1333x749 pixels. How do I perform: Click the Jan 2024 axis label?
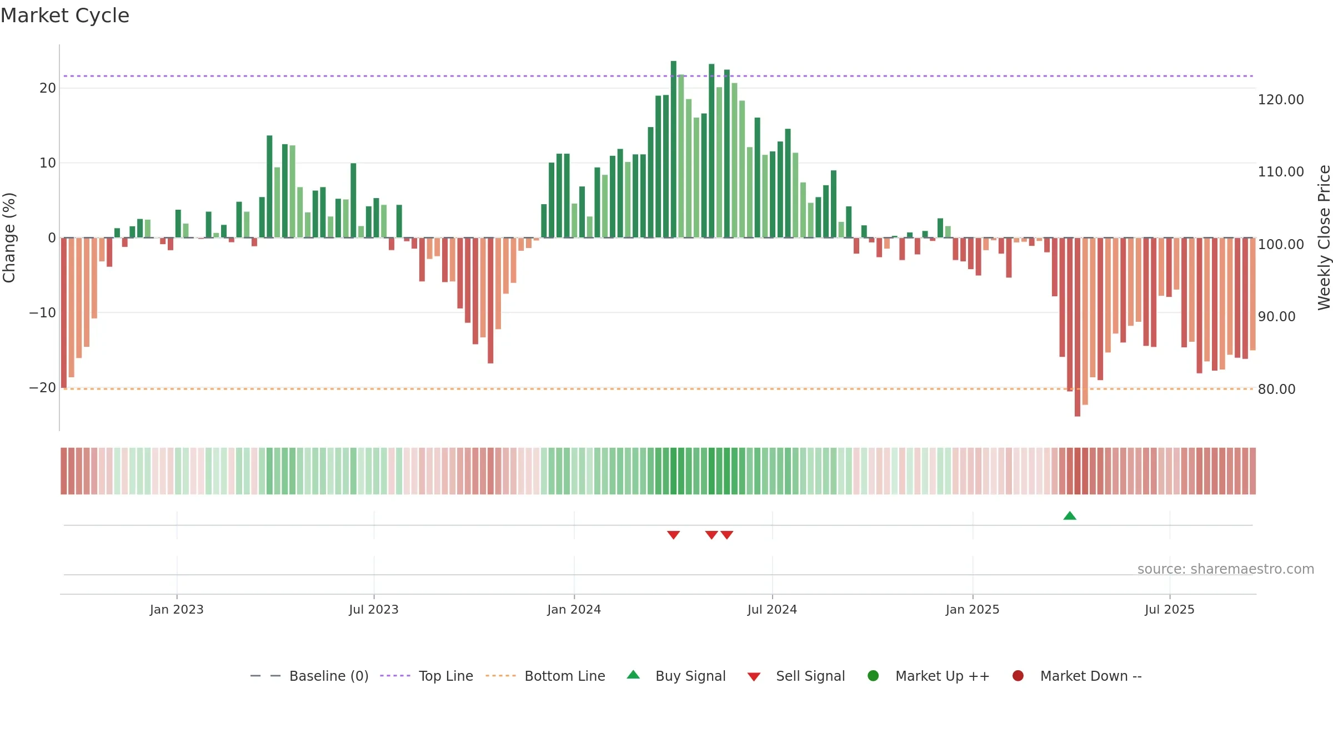(x=574, y=609)
